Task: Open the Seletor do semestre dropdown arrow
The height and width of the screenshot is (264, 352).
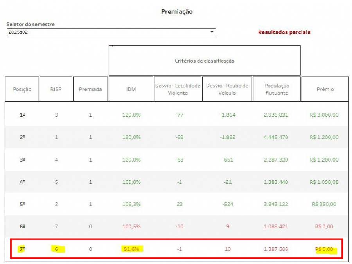Action: (212, 32)
